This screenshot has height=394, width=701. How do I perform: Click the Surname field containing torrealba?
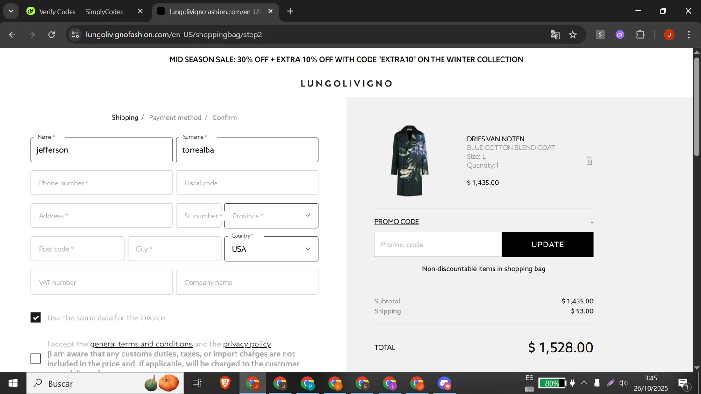click(247, 149)
